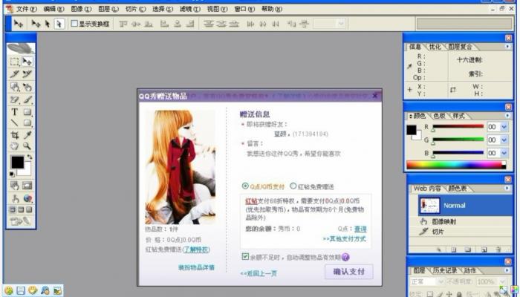Click Preview in Browser globe icon
This screenshot has width=520, height=297.
pyautogui.click(x=27, y=198)
